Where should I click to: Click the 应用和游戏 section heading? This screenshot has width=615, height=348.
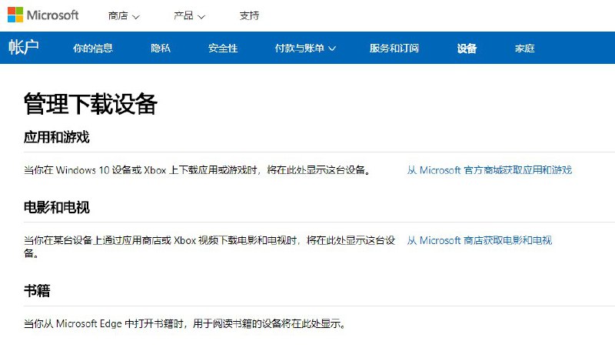pos(56,137)
